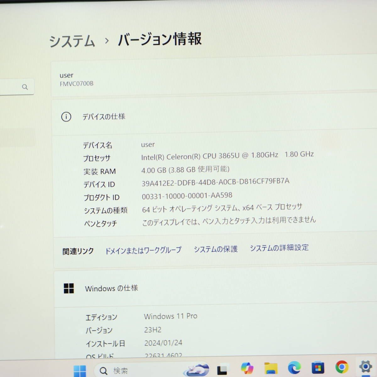Screen dimensions: 377x377
Task: Click the システムの種類 label
Action: pyautogui.click(x=106, y=210)
